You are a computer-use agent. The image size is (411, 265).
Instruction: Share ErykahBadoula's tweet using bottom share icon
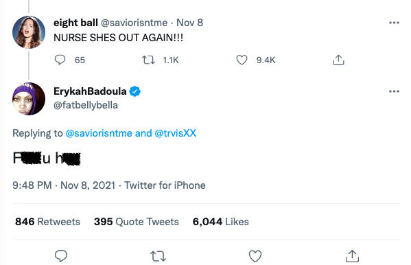click(x=352, y=256)
